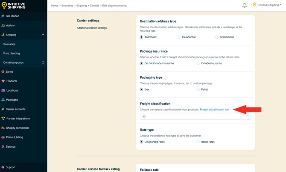The width and height of the screenshot is (286, 172).
Task: Click the Get started rocket icon
Action: click(x=3, y=16)
